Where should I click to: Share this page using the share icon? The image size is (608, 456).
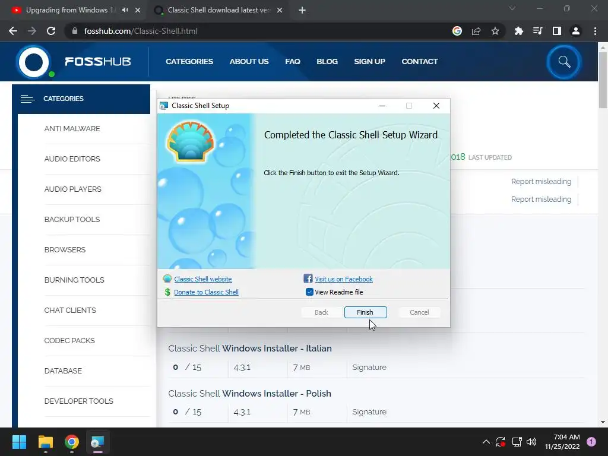(476, 31)
